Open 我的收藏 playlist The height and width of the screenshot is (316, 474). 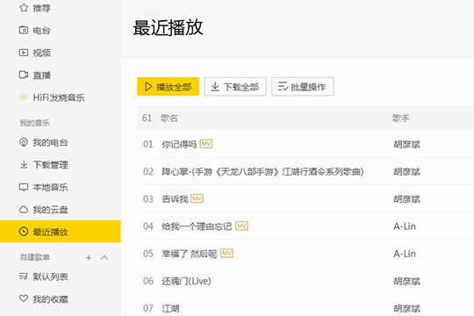(50, 299)
